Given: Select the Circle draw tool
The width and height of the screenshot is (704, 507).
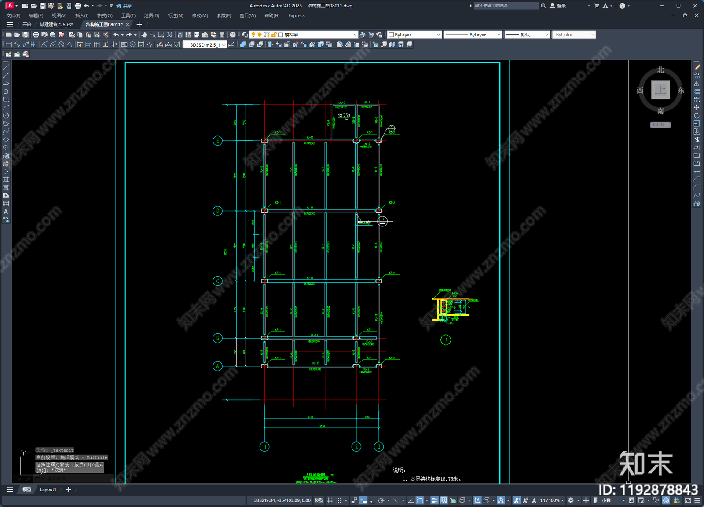Looking at the screenshot, I should click(6, 116).
